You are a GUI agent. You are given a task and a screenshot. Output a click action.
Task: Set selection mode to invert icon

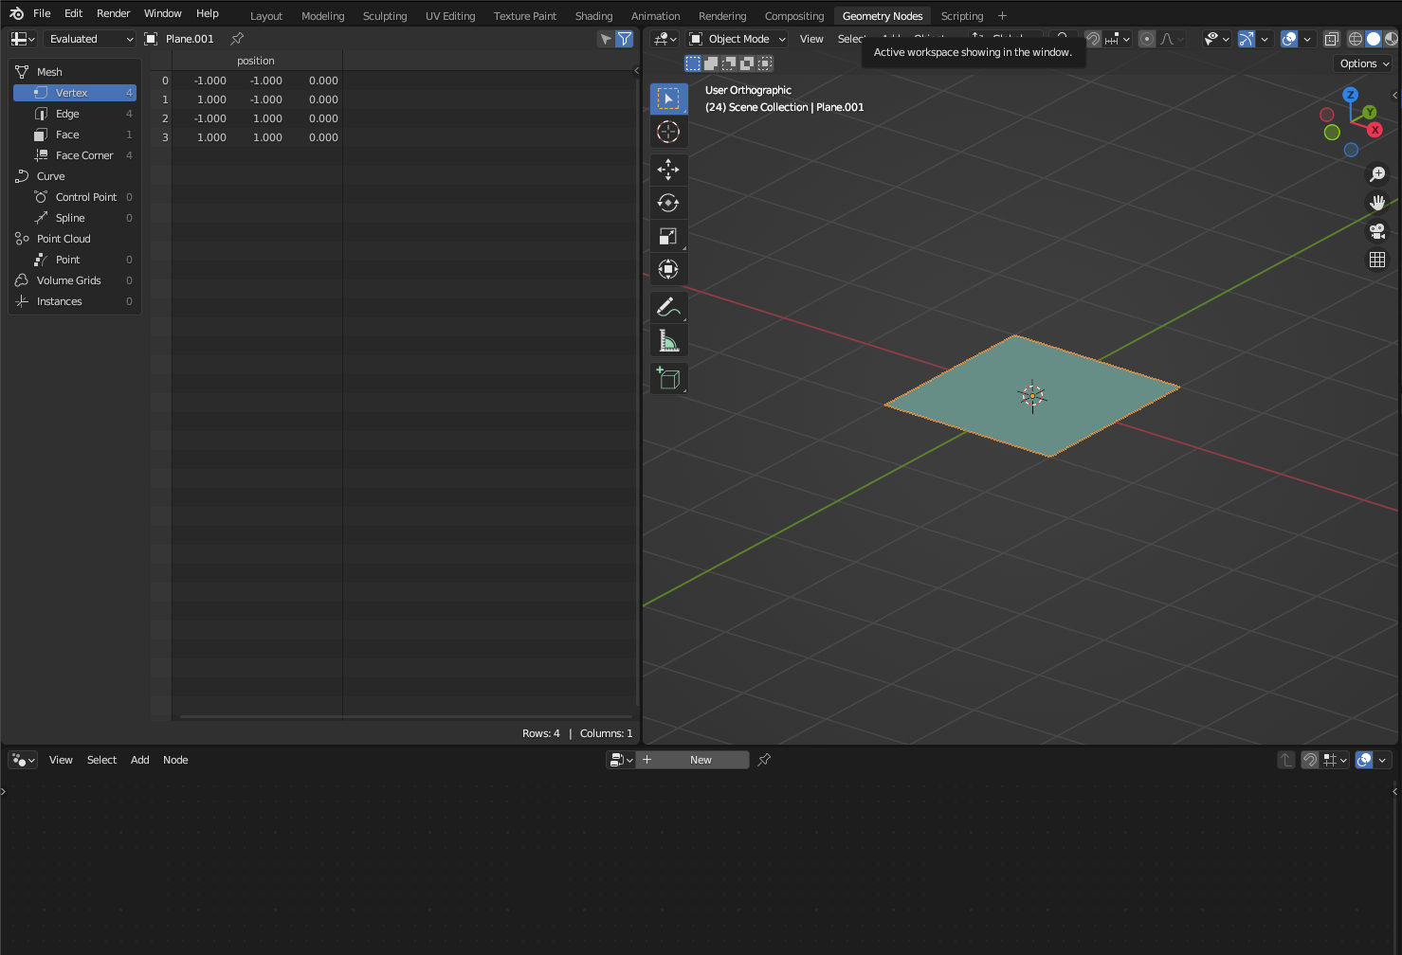click(x=747, y=63)
